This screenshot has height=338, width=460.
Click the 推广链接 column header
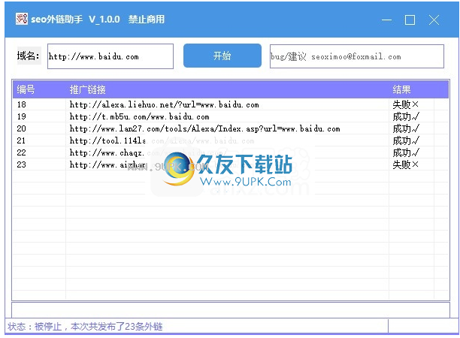[x=88, y=89]
